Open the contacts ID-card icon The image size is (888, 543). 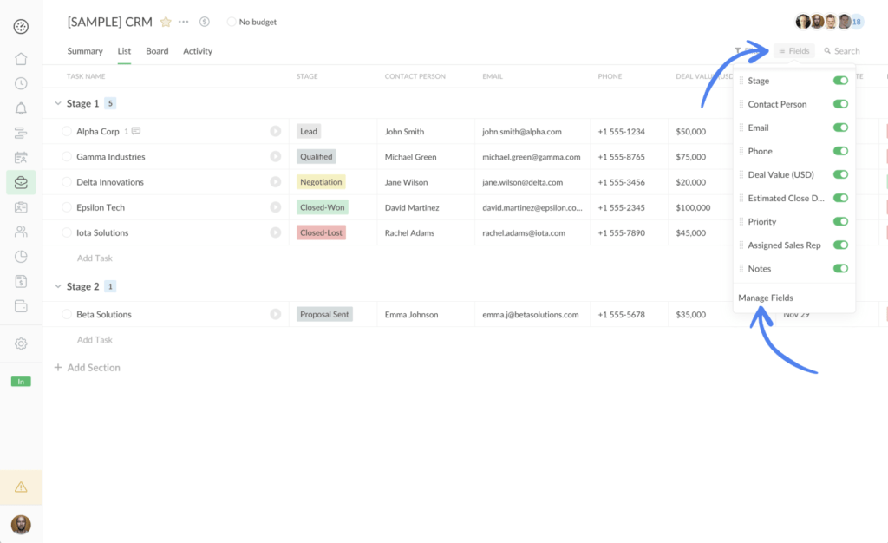(21, 206)
